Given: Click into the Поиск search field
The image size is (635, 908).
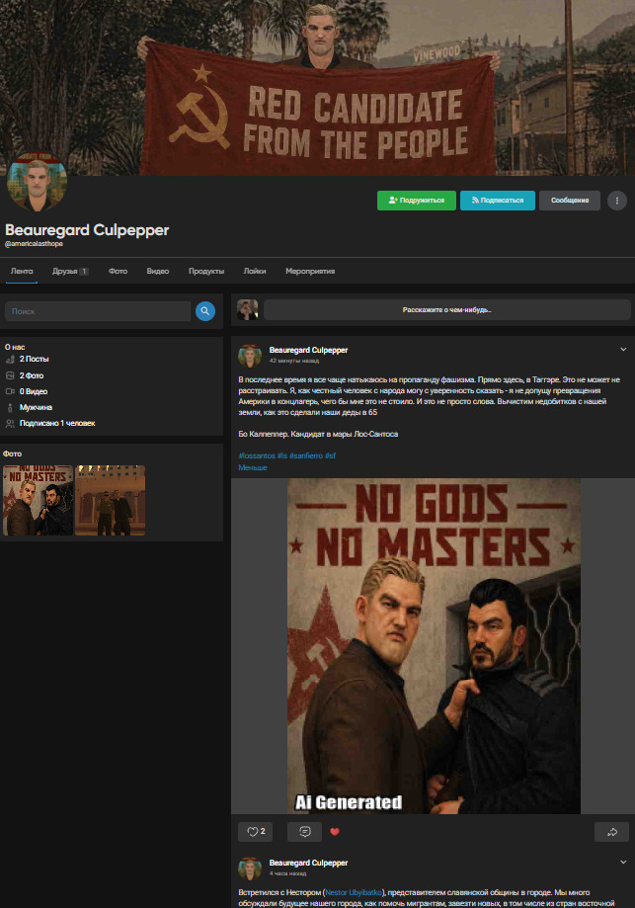Looking at the screenshot, I should (97, 311).
